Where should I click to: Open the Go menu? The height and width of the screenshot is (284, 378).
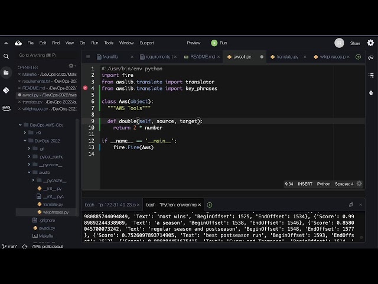tap(83, 43)
